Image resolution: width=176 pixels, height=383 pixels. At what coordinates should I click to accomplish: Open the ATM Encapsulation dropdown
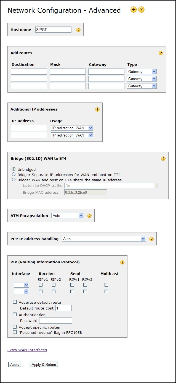tap(68, 216)
